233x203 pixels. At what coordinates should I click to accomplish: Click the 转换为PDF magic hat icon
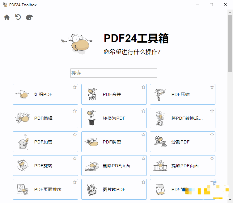click(91, 118)
